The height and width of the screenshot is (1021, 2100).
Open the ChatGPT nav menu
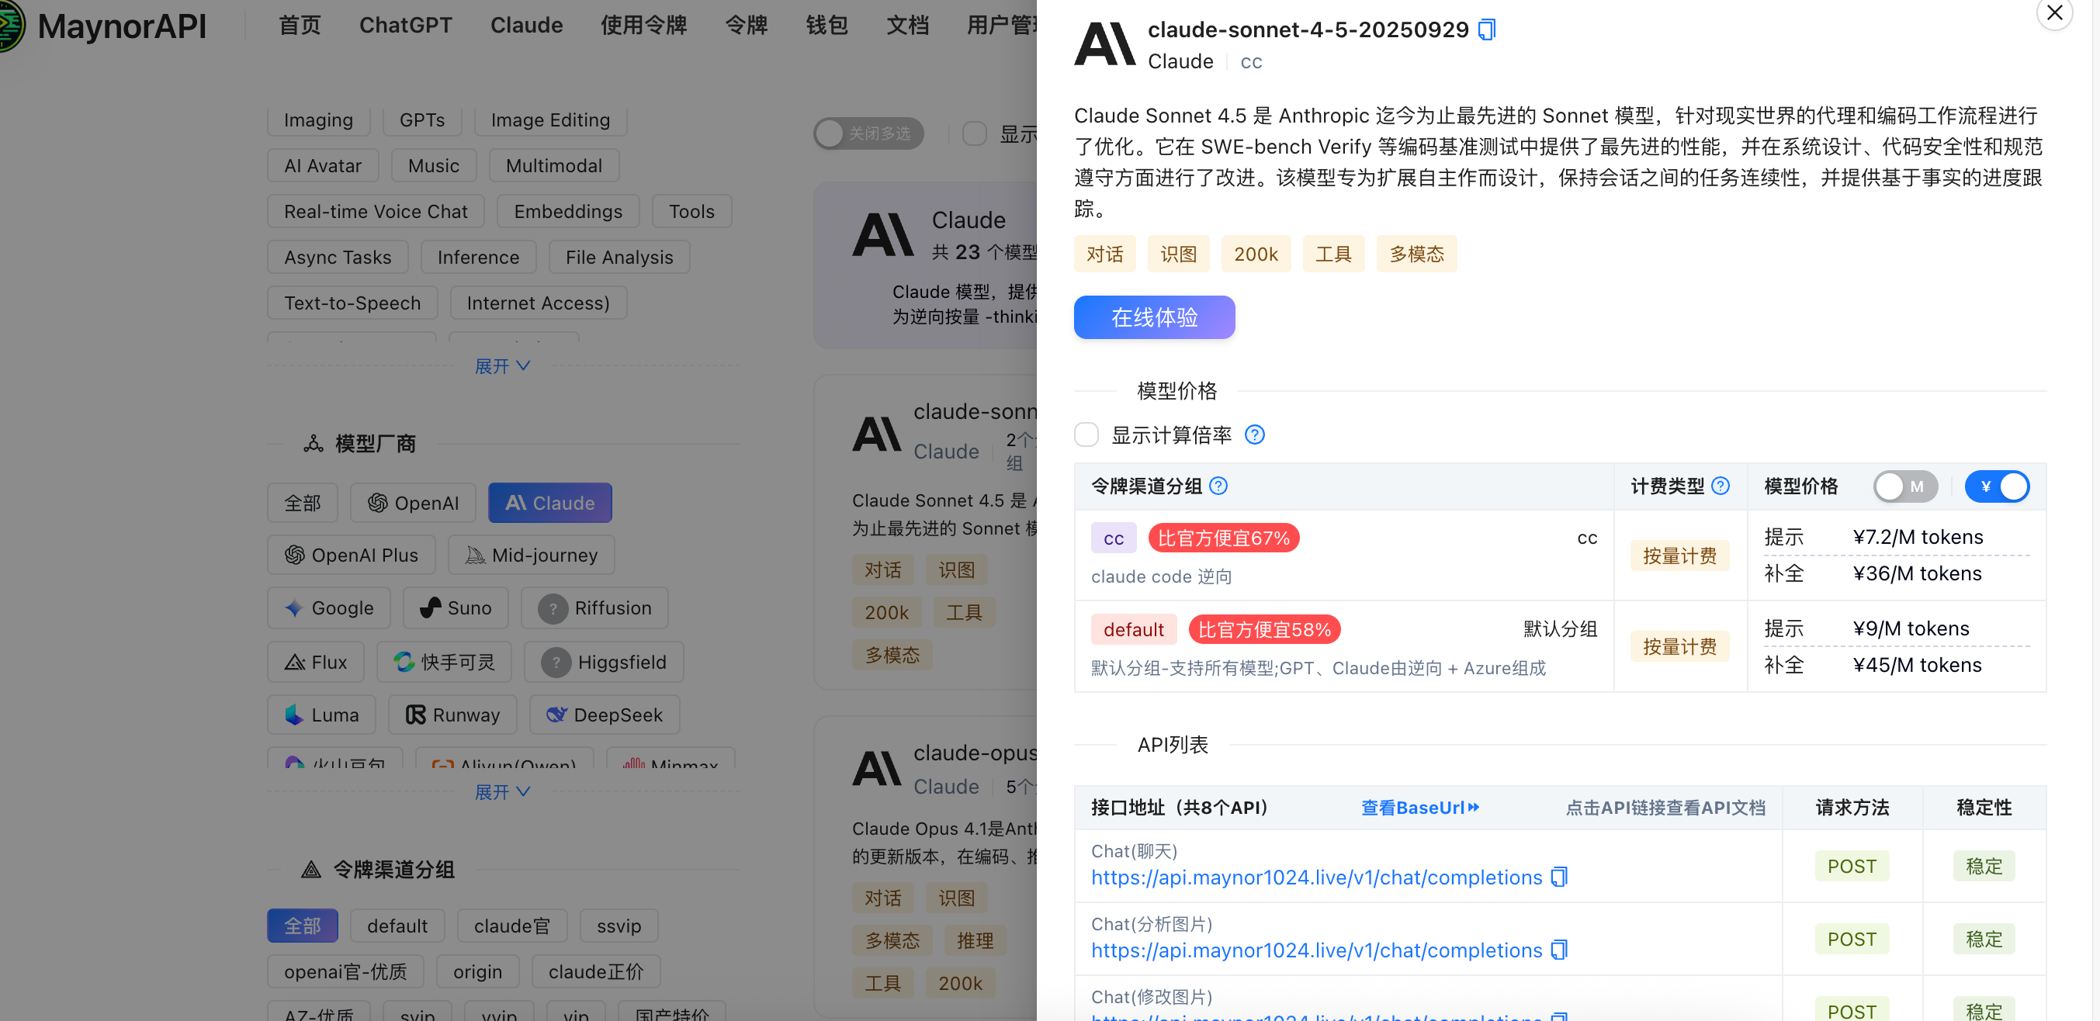(x=405, y=26)
